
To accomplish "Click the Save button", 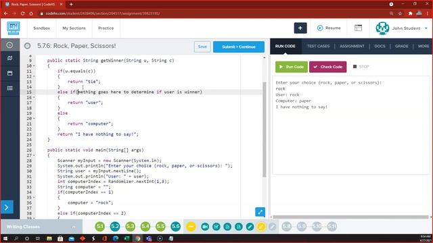I will (x=202, y=47).
